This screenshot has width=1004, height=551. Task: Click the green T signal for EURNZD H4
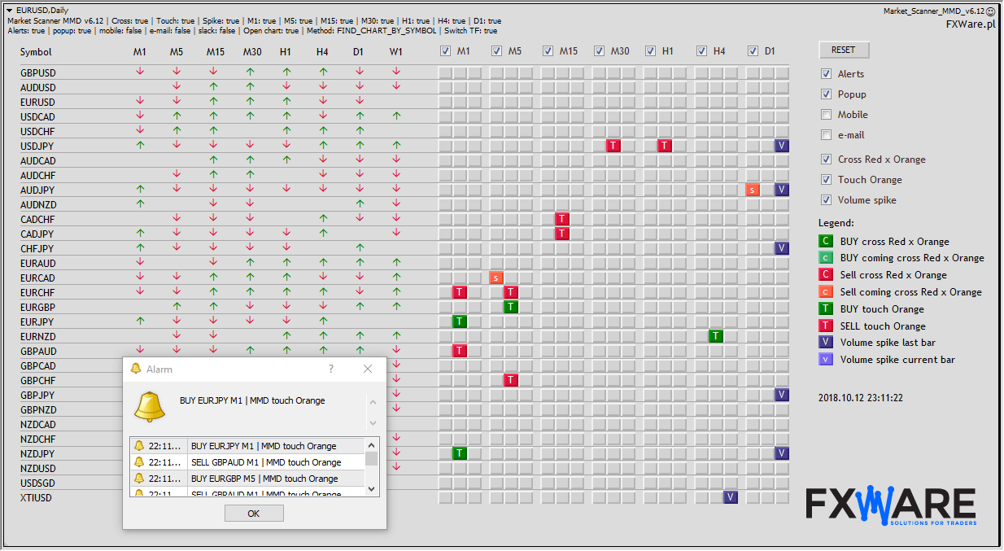pyautogui.click(x=716, y=336)
